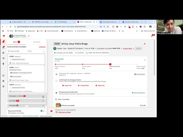183x137 pixels.
Task: Click the Início do preparo progress marker
Action: [x=83, y=64]
